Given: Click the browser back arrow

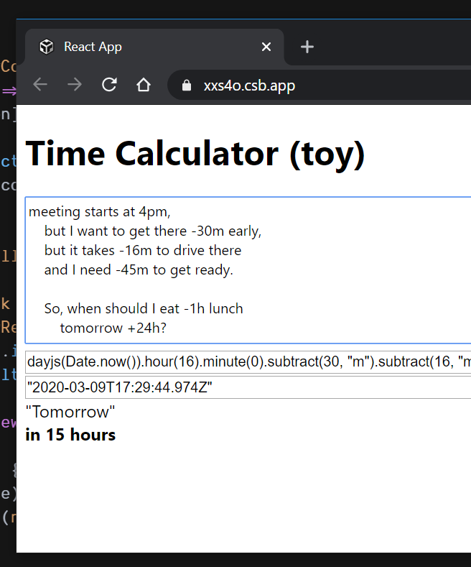Looking at the screenshot, I should [40, 85].
